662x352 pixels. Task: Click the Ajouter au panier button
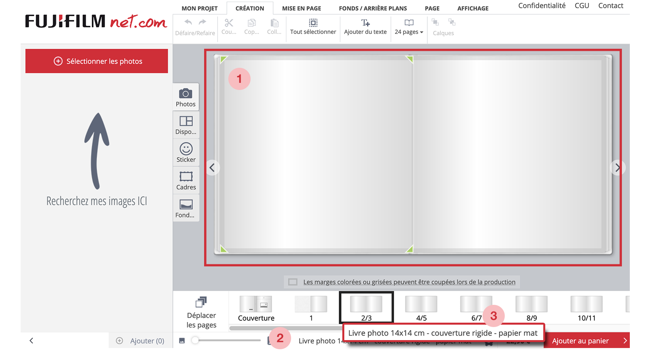pos(587,341)
